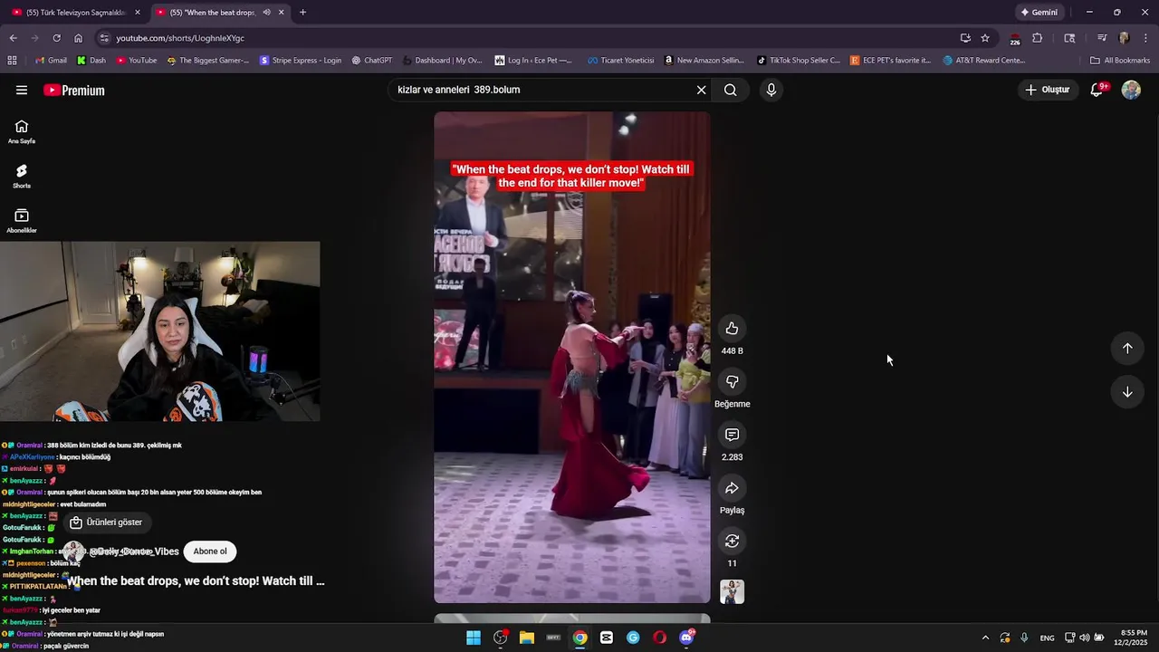
Task: Open Chrome three-dot menu
Action: 1145,38
